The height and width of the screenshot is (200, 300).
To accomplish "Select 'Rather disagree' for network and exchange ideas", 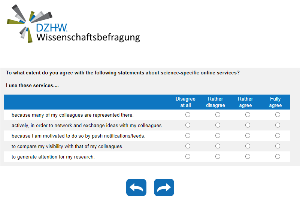I will tap(218, 125).
